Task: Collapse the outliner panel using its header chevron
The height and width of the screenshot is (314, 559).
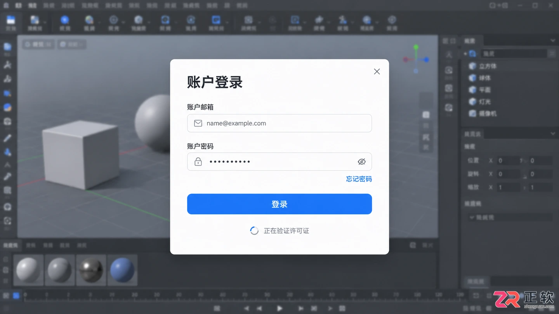Action: [x=553, y=41]
